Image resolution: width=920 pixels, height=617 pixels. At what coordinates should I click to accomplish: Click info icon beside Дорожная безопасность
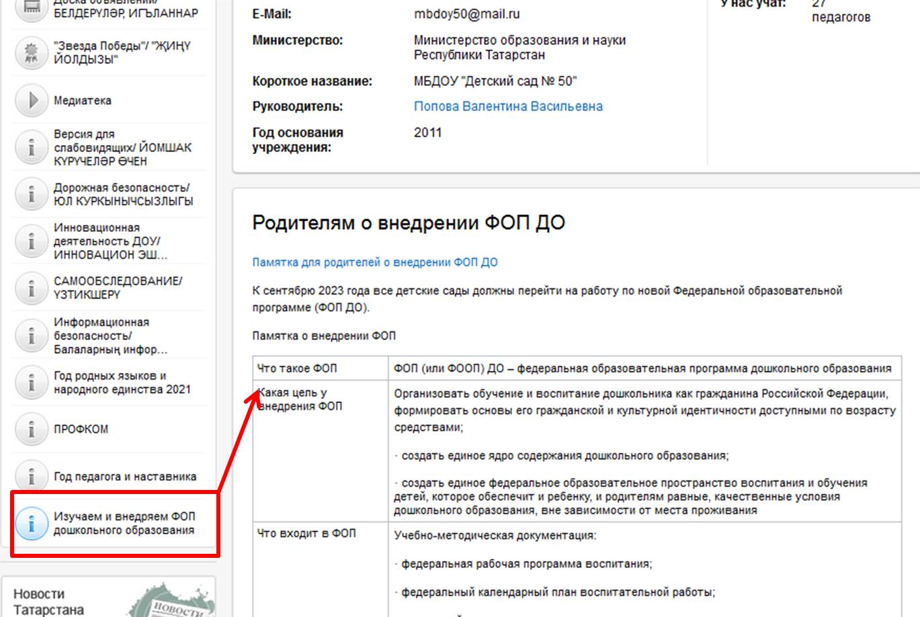pyautogui.click(x=32, y=194)
